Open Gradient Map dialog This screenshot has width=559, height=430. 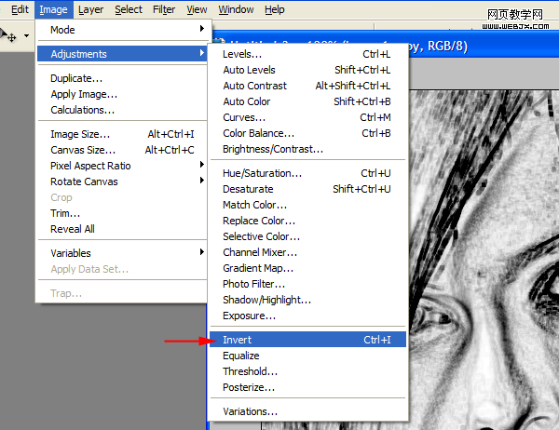pyautogui.click(x=307, y=268)
